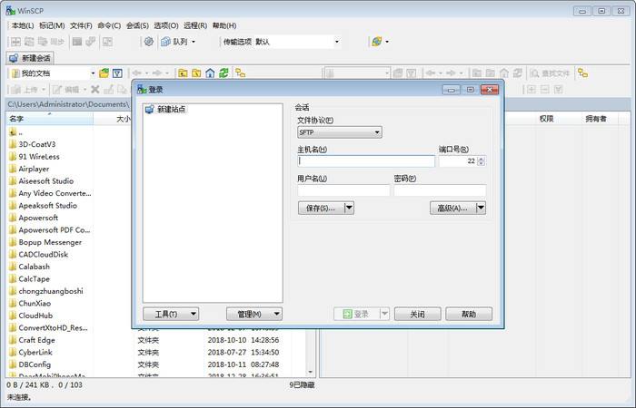The height and width of the screenshot is (408, 636).
Task: Click the Login (登录) button
Action: (x=356, y=314)
